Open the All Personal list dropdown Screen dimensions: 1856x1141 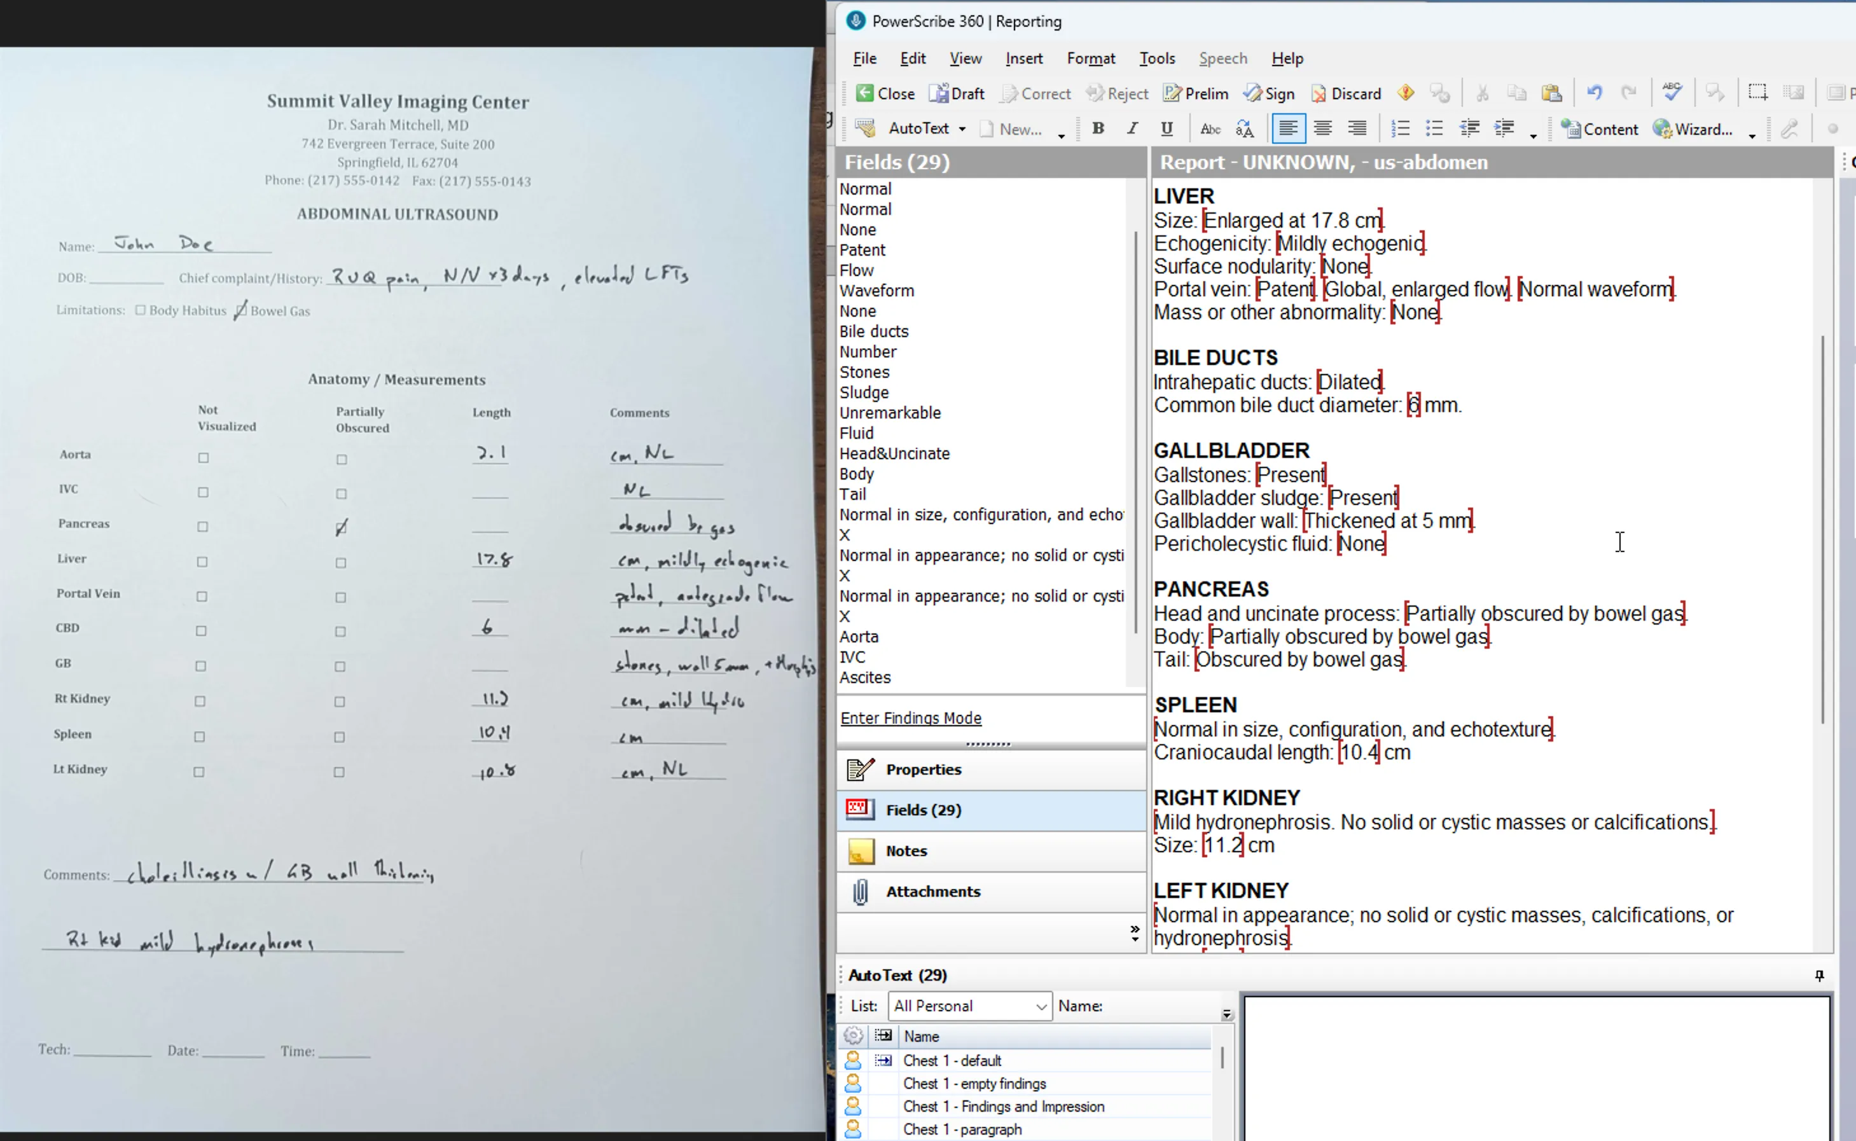click(x=969, y=1006)
